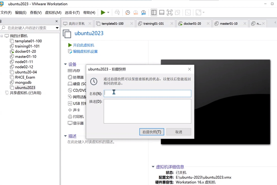Toggle the library sidebar view icon
277x185 pixels.
[154, 13]
